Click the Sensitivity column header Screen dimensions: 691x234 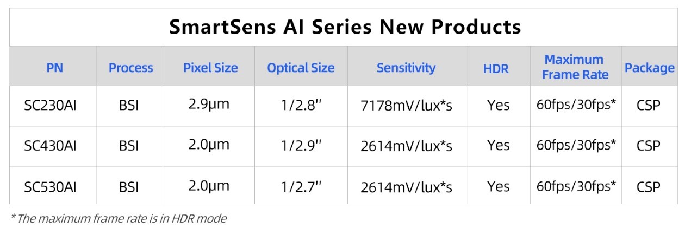406,68
